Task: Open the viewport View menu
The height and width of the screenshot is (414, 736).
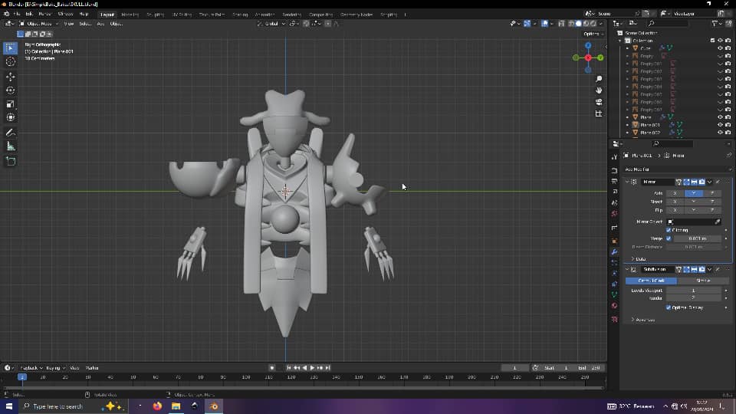Action: click(68, 24)
